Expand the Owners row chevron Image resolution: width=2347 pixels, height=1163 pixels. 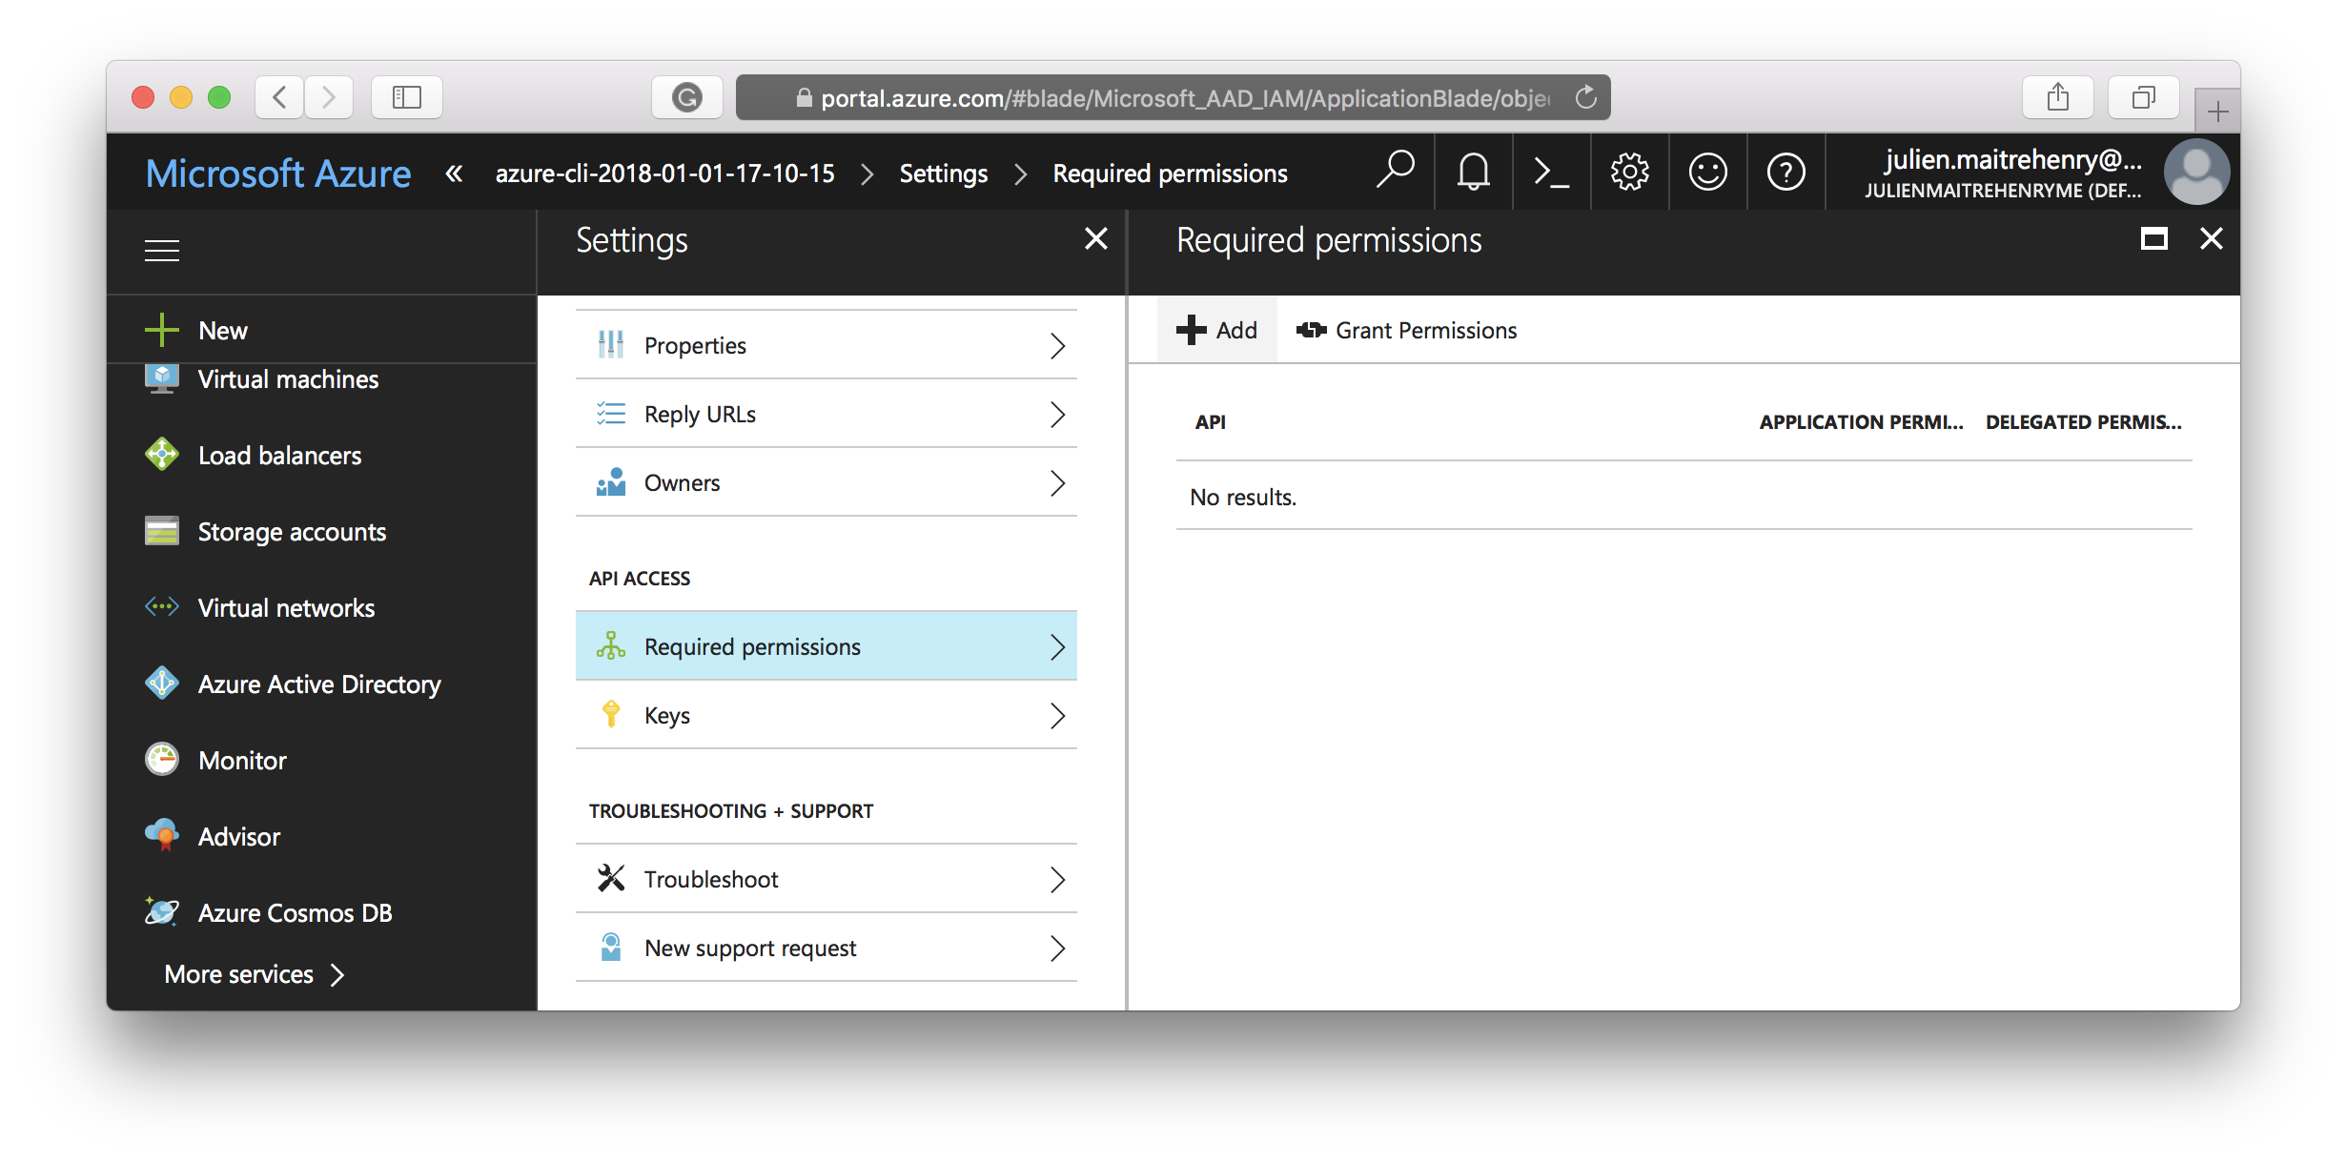coord(1057,482)
